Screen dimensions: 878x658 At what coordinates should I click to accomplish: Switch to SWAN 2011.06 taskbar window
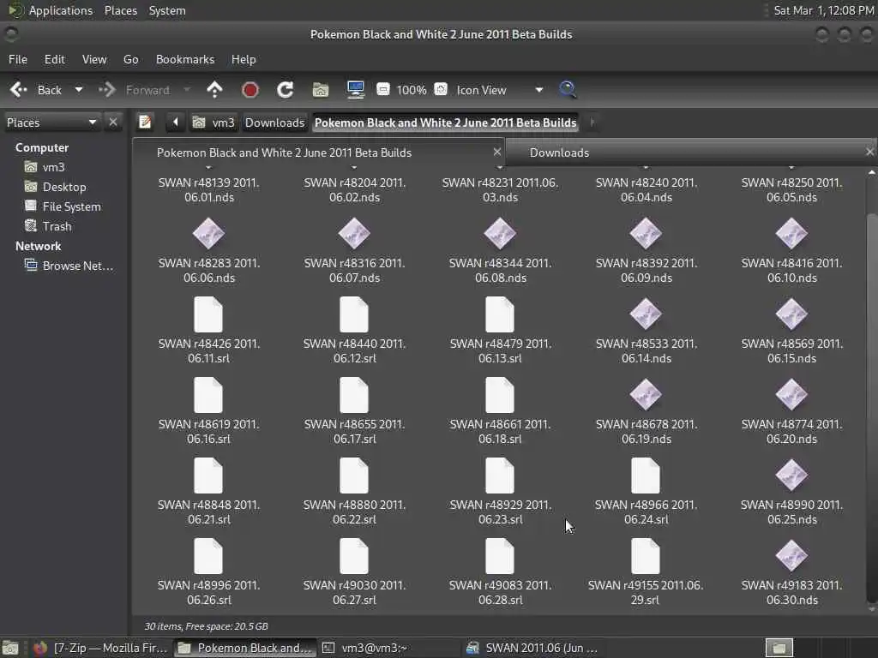click(x=532, y=648)
